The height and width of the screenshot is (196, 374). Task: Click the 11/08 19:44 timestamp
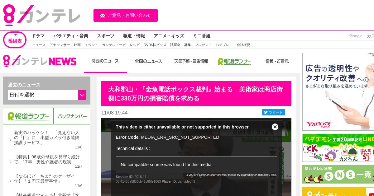(x=114, y=113)
